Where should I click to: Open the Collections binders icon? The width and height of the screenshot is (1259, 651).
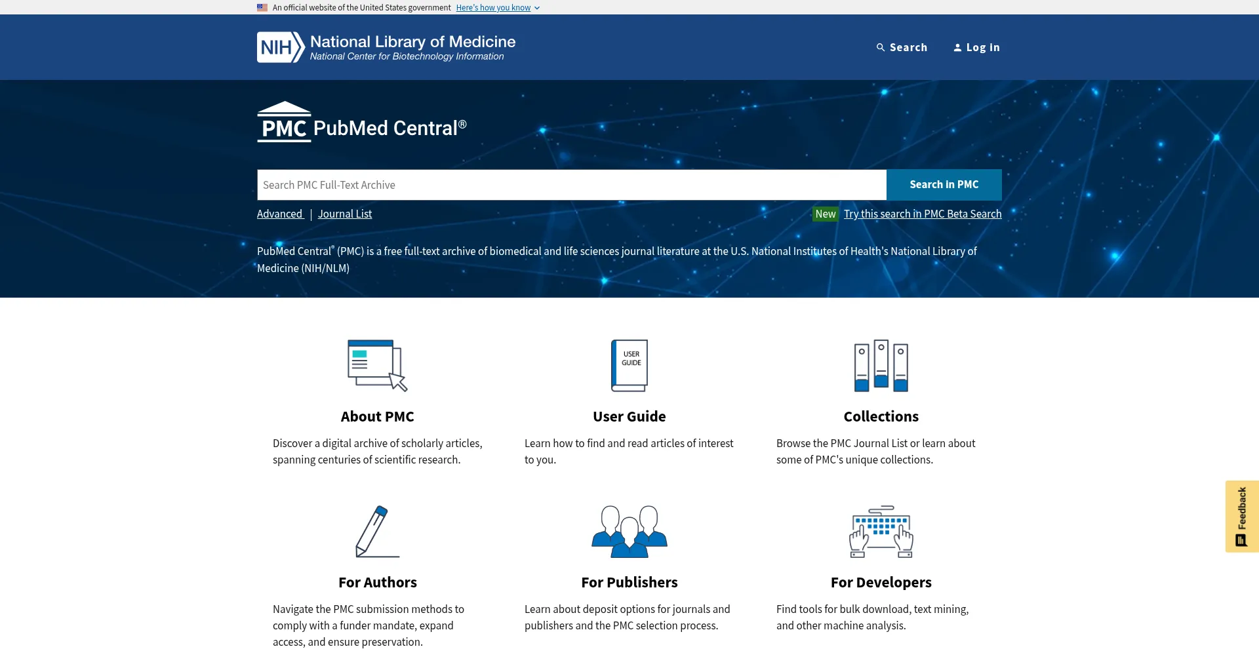point(881,365)
